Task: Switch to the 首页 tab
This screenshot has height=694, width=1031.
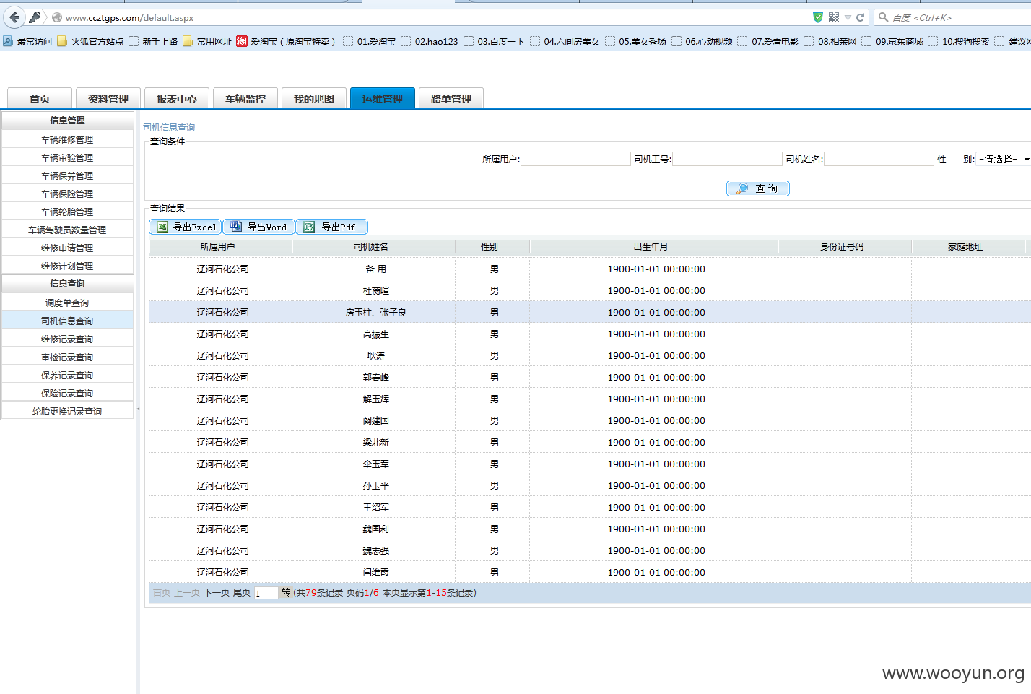Action: click(40, 98)
